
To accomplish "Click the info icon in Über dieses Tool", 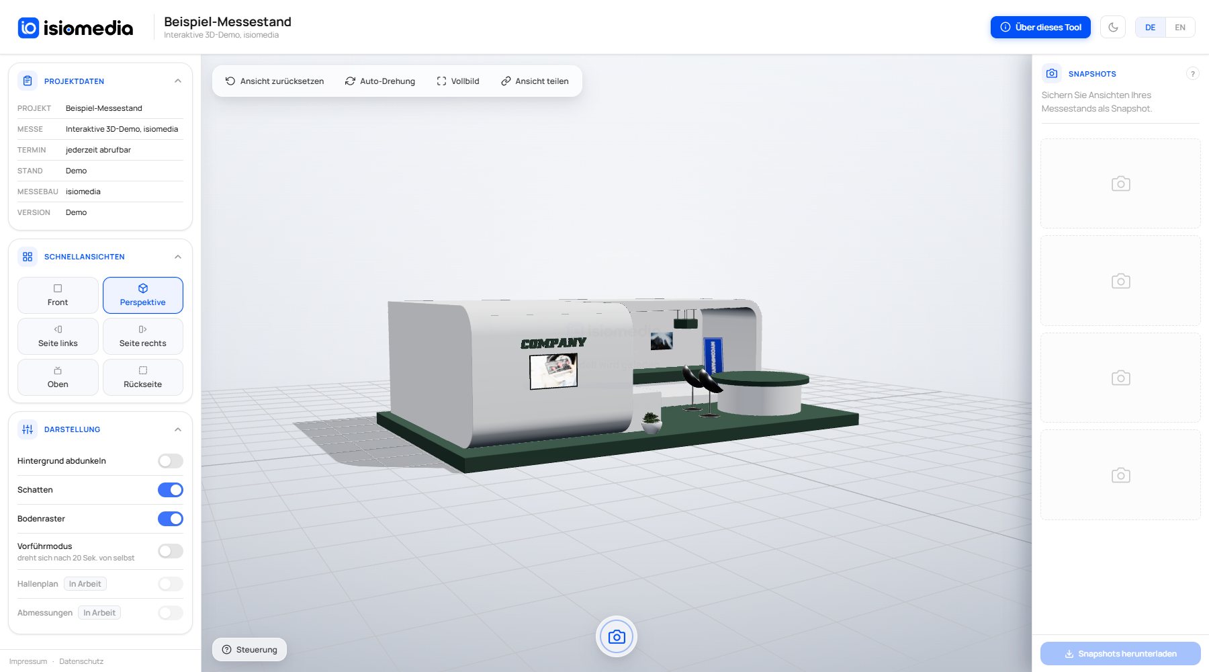I will pyautogui.click(x=1005, y=28).
